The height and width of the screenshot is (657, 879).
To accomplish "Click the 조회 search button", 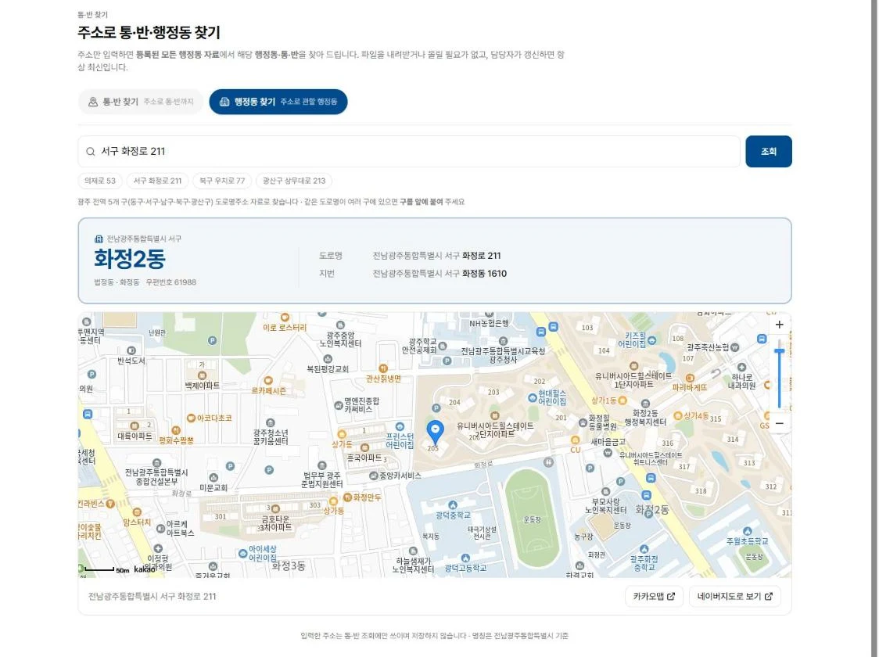I will tap(769, 152).
